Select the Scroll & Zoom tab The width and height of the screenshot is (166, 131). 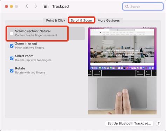pyautogui.click(x=81, y=20)
